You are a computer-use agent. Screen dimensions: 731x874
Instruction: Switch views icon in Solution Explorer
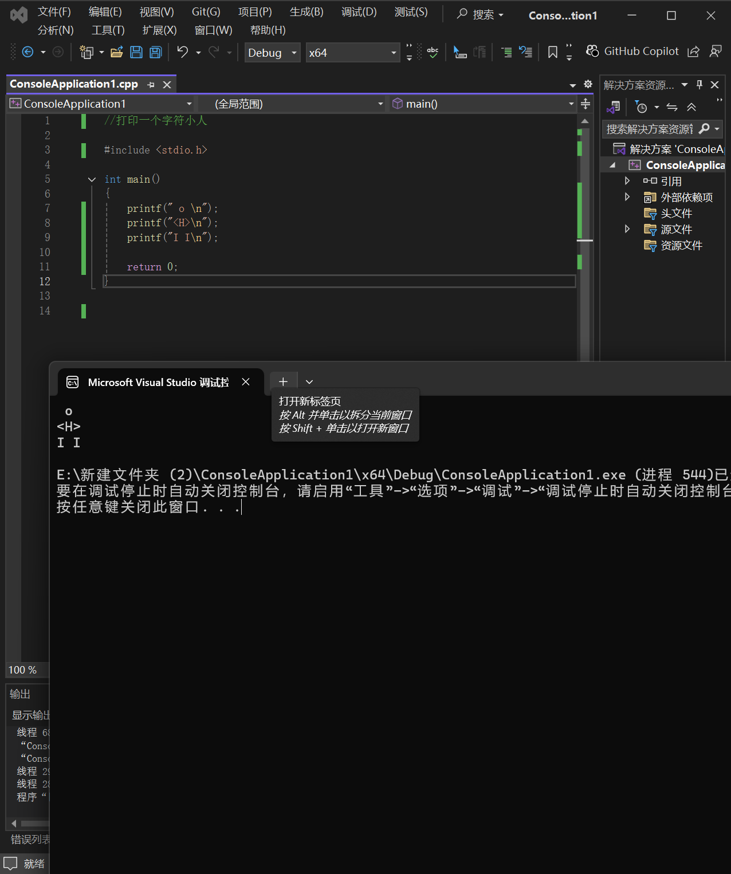click(x=614, y=107)
